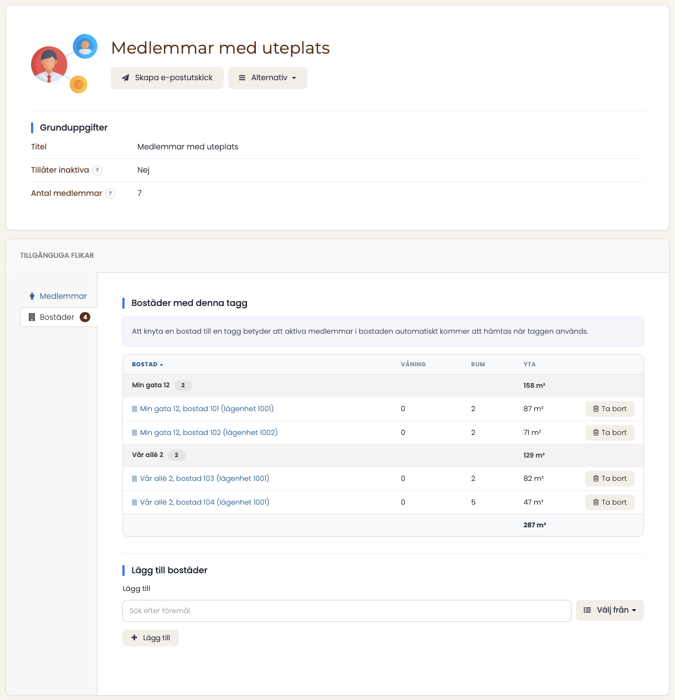Image resolution: width=675 pixels, height=700 pixels.
Task: Open link Min gata 12, bostad 101
Action: [207, 409]
